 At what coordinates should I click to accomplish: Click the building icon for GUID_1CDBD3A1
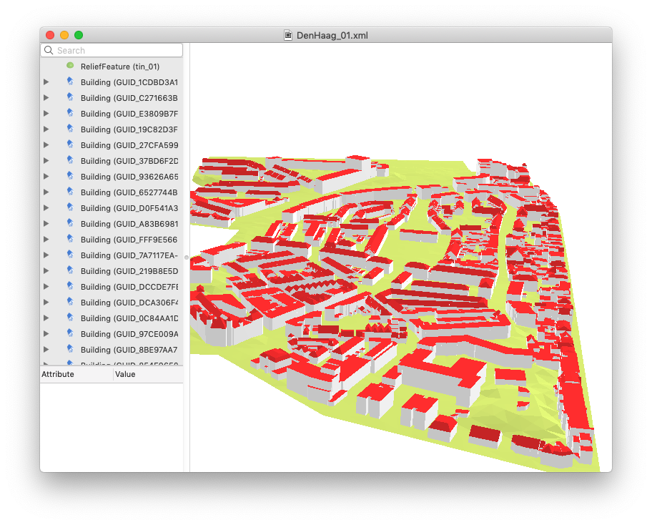coord(70,82)
